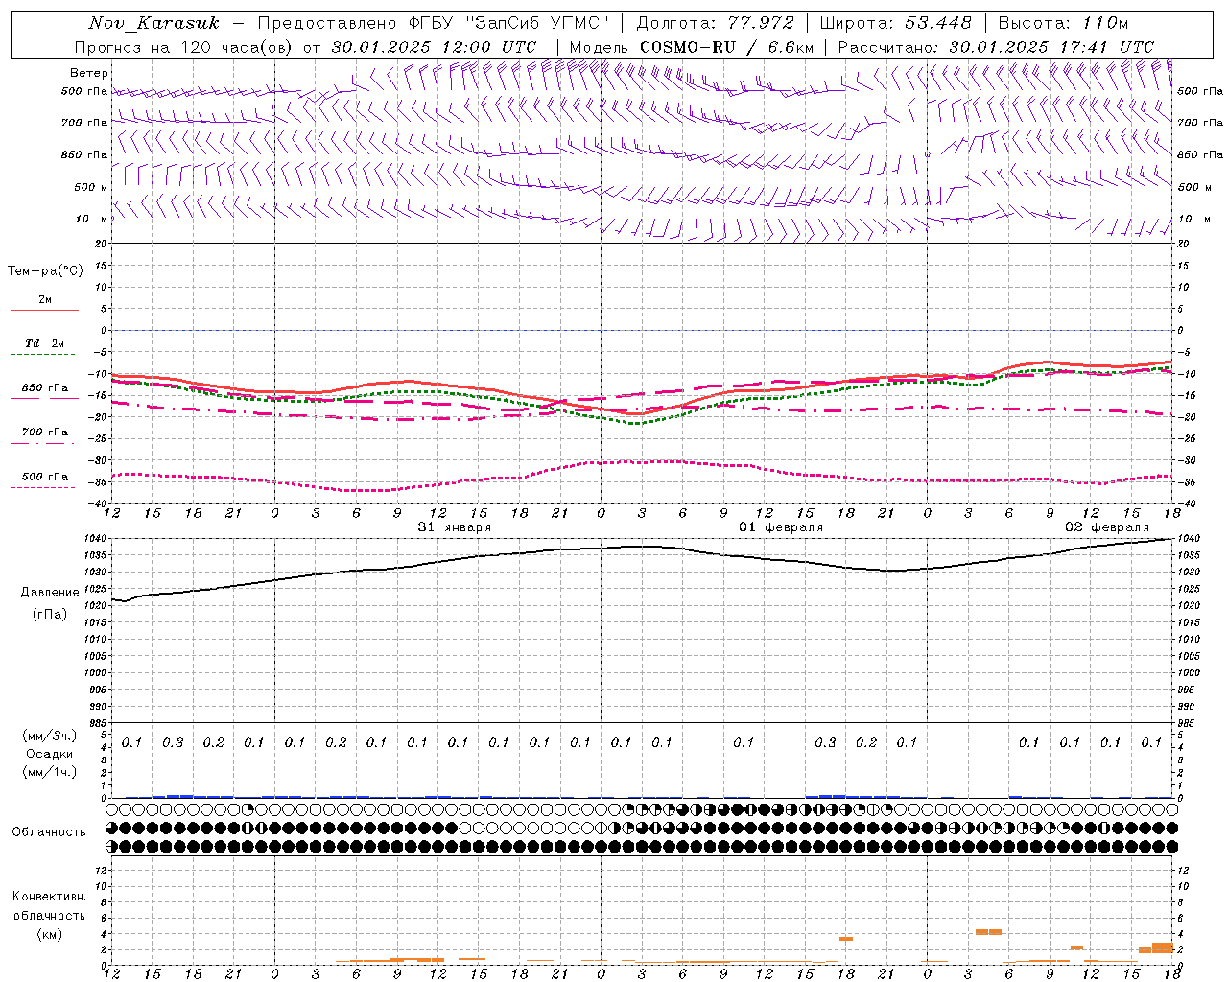The width and height of the screenshot is (1228, 982).
Task: Select 'Прогноз на 120 часа(ов)' forecast text
Action: [x=184, y=47]
